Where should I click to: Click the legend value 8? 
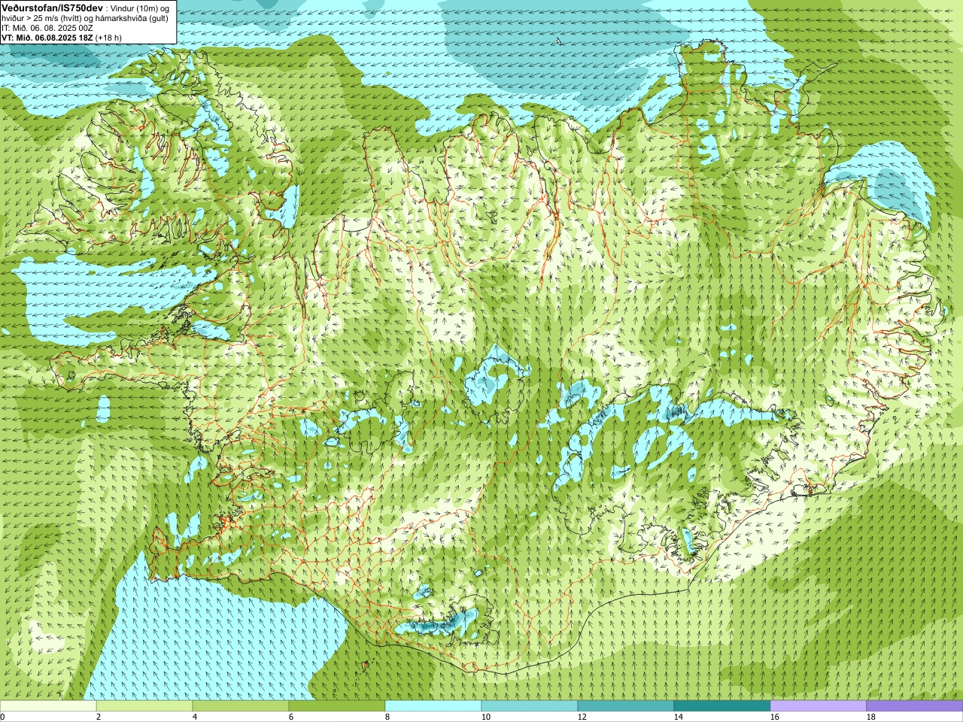[387, 717]
